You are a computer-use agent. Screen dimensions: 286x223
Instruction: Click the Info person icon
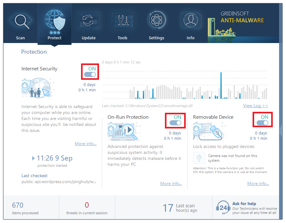[x=190, y=21]
